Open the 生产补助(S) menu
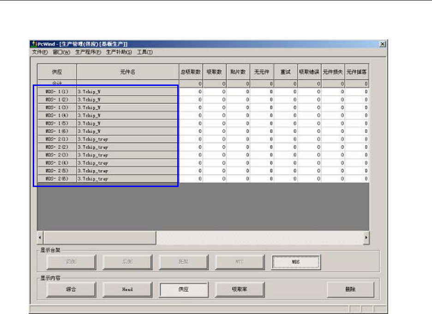 (119, 52)
